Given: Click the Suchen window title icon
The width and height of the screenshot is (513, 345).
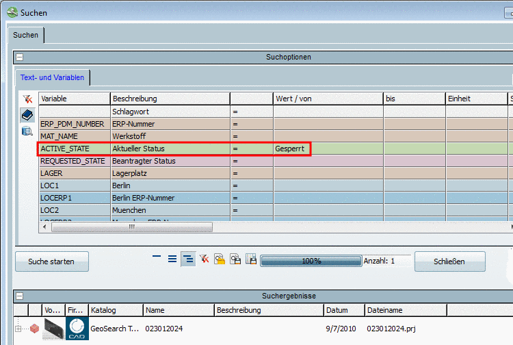Looking at the screenshot, I should (12, 12).
